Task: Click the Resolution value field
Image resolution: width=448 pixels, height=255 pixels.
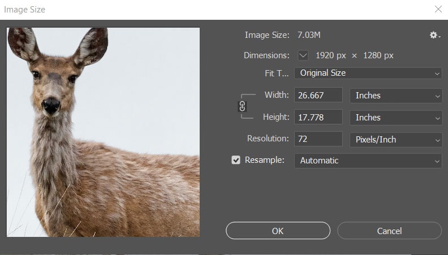Action: tap(318, 139)
